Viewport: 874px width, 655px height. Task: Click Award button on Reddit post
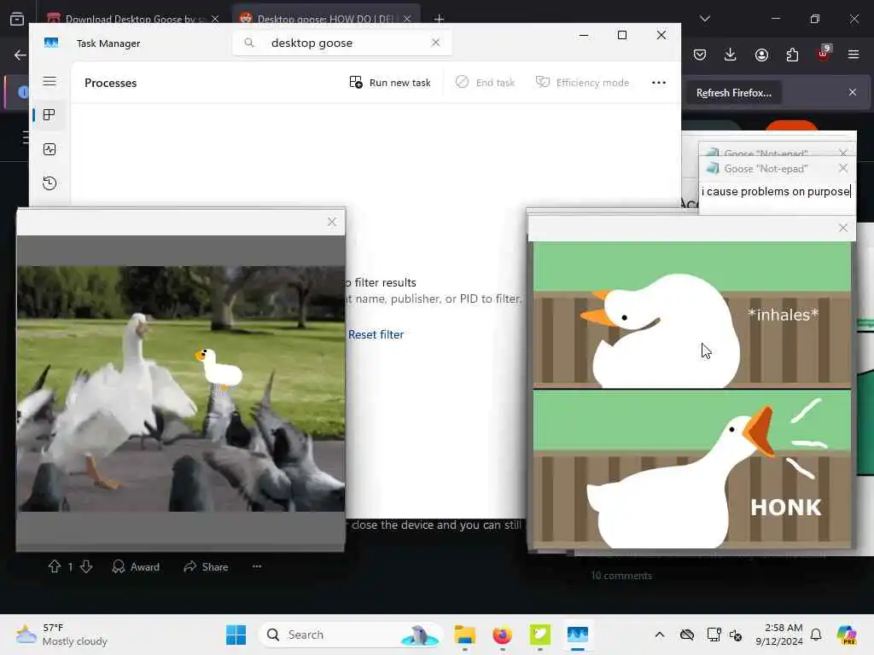[136, 566]
